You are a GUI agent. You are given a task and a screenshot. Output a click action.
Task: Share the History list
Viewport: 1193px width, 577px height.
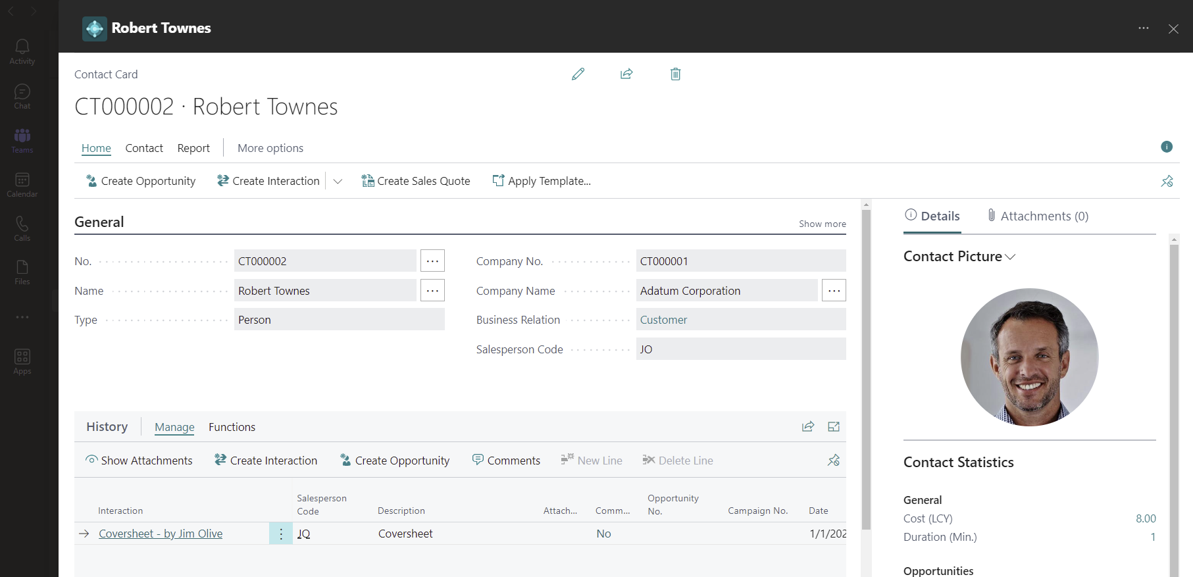pos(808,426)
